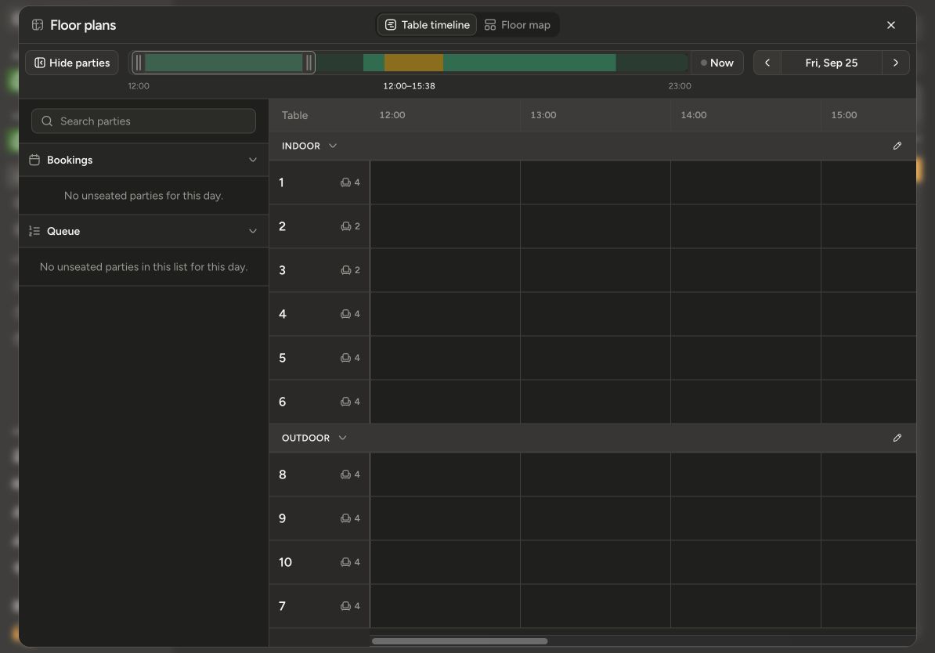
Task: Go to the next day
Action: pyautogui.click(x=895, y=63)
